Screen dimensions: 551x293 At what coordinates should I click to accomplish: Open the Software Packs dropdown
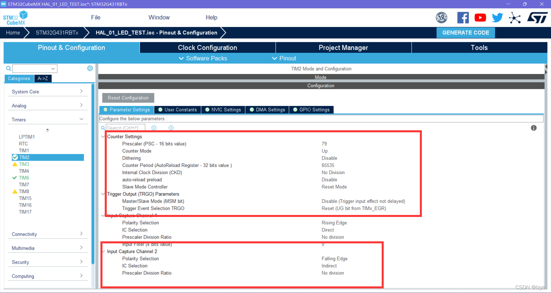tap(203, 58)
